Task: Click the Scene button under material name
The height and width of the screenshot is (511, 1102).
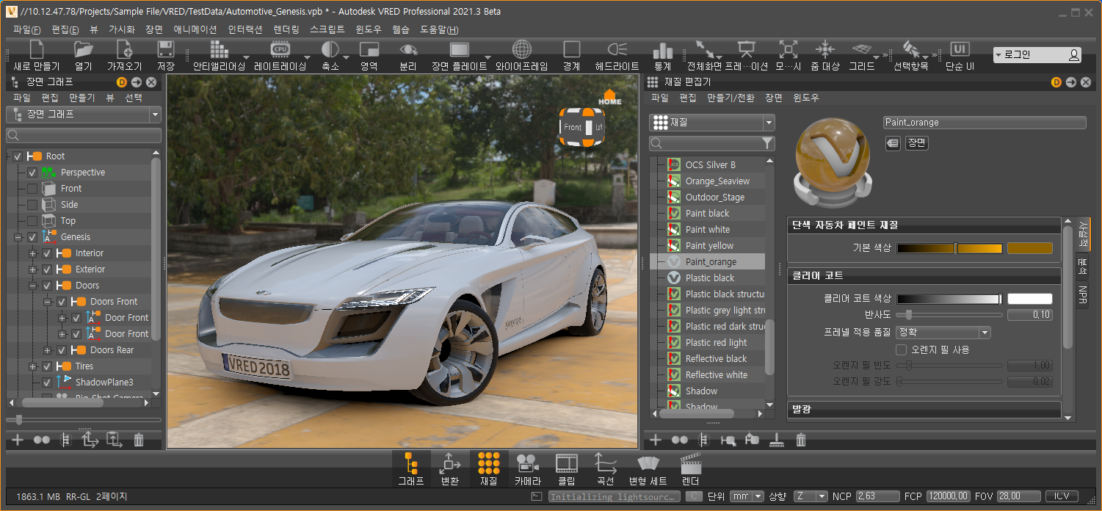Action: point(916,143)
